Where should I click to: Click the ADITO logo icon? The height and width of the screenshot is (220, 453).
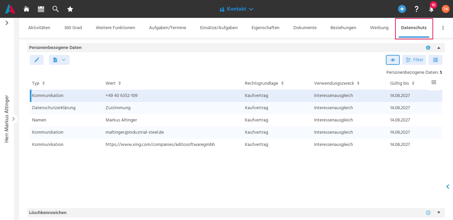pos(10,9)
